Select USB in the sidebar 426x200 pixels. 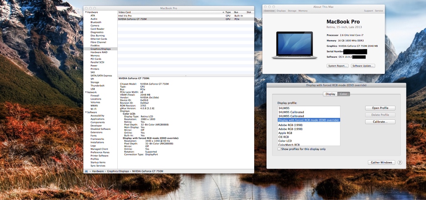(93, 89)
